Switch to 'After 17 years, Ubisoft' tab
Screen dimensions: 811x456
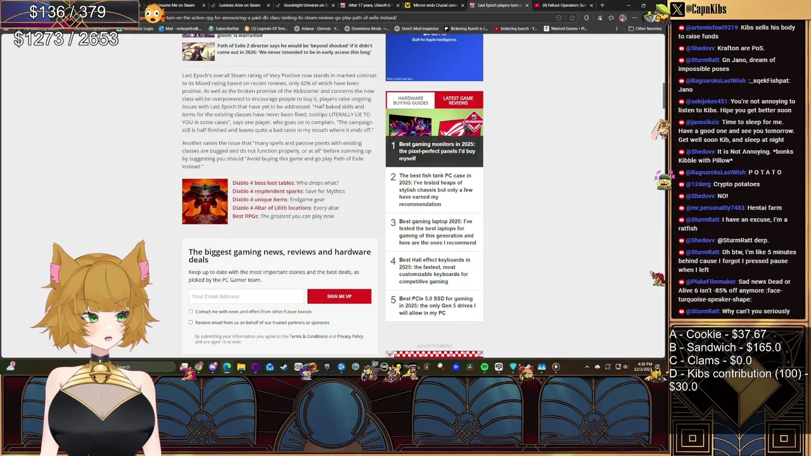click(369, 5)
